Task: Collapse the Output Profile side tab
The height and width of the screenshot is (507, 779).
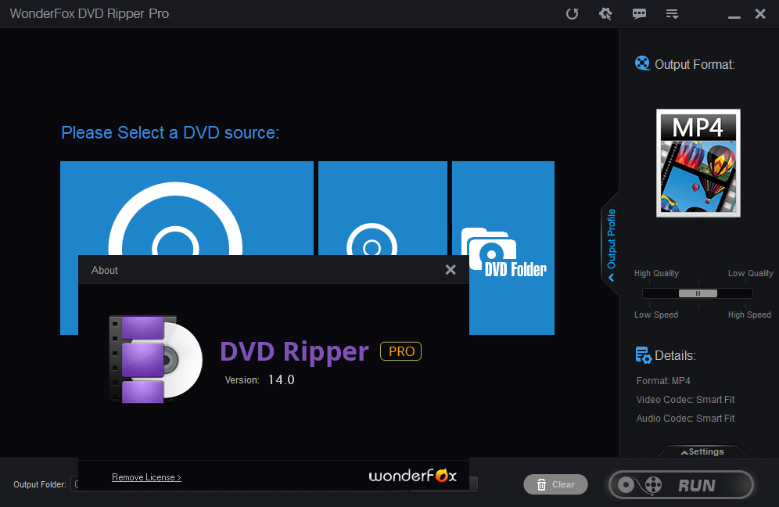Action: (611, 243)
